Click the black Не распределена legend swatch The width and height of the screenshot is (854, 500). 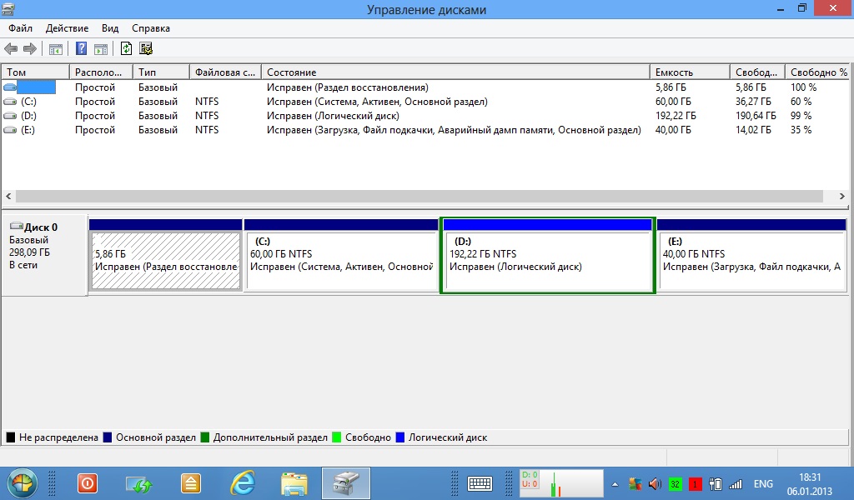click(10, 437)
